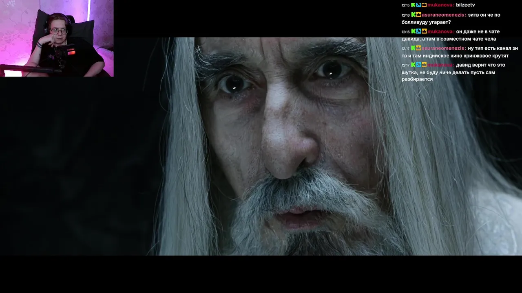Screen dimensions: 522x293
Task: Click username mukanova on the 12:17 chat message
Action: click(440, 65)
